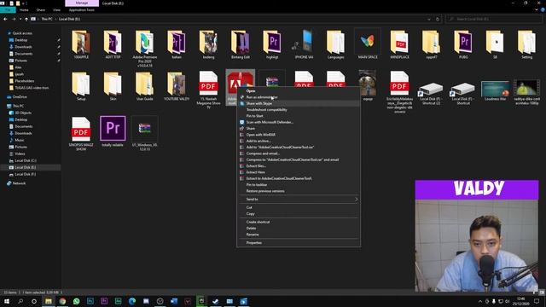Choose Share with Skype
Image resolution: width=546 pixels, height=307 pixels.
299,103
